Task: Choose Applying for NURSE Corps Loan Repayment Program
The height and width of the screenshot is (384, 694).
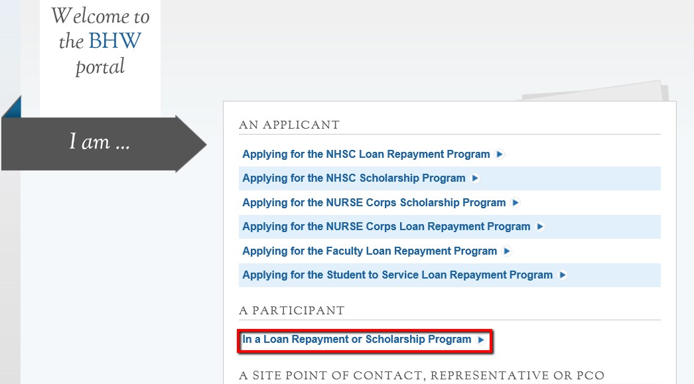Action: click(x=386, y=226)
